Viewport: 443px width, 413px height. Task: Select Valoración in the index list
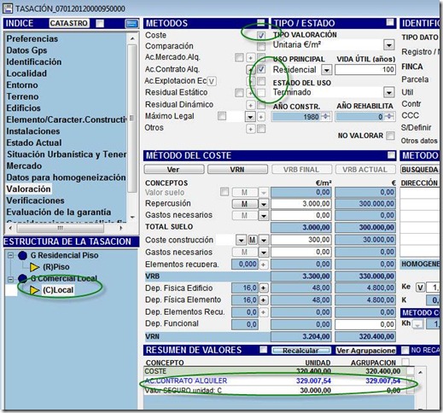pyautogui.click(x=28, y=189)
